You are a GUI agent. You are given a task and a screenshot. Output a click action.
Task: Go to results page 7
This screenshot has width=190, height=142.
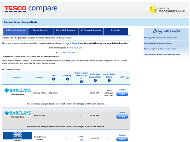tap(67, 52)
